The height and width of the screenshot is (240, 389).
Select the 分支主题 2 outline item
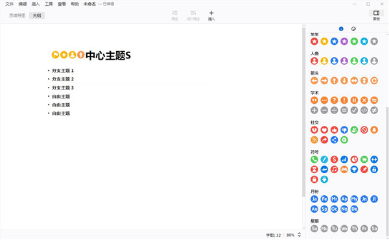pyautogui.click(x=63, y=79)
